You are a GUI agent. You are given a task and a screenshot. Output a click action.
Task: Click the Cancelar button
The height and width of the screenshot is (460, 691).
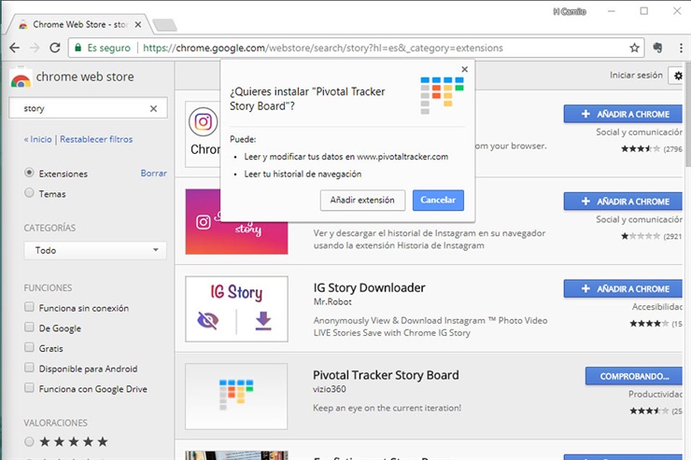[438, 201]
